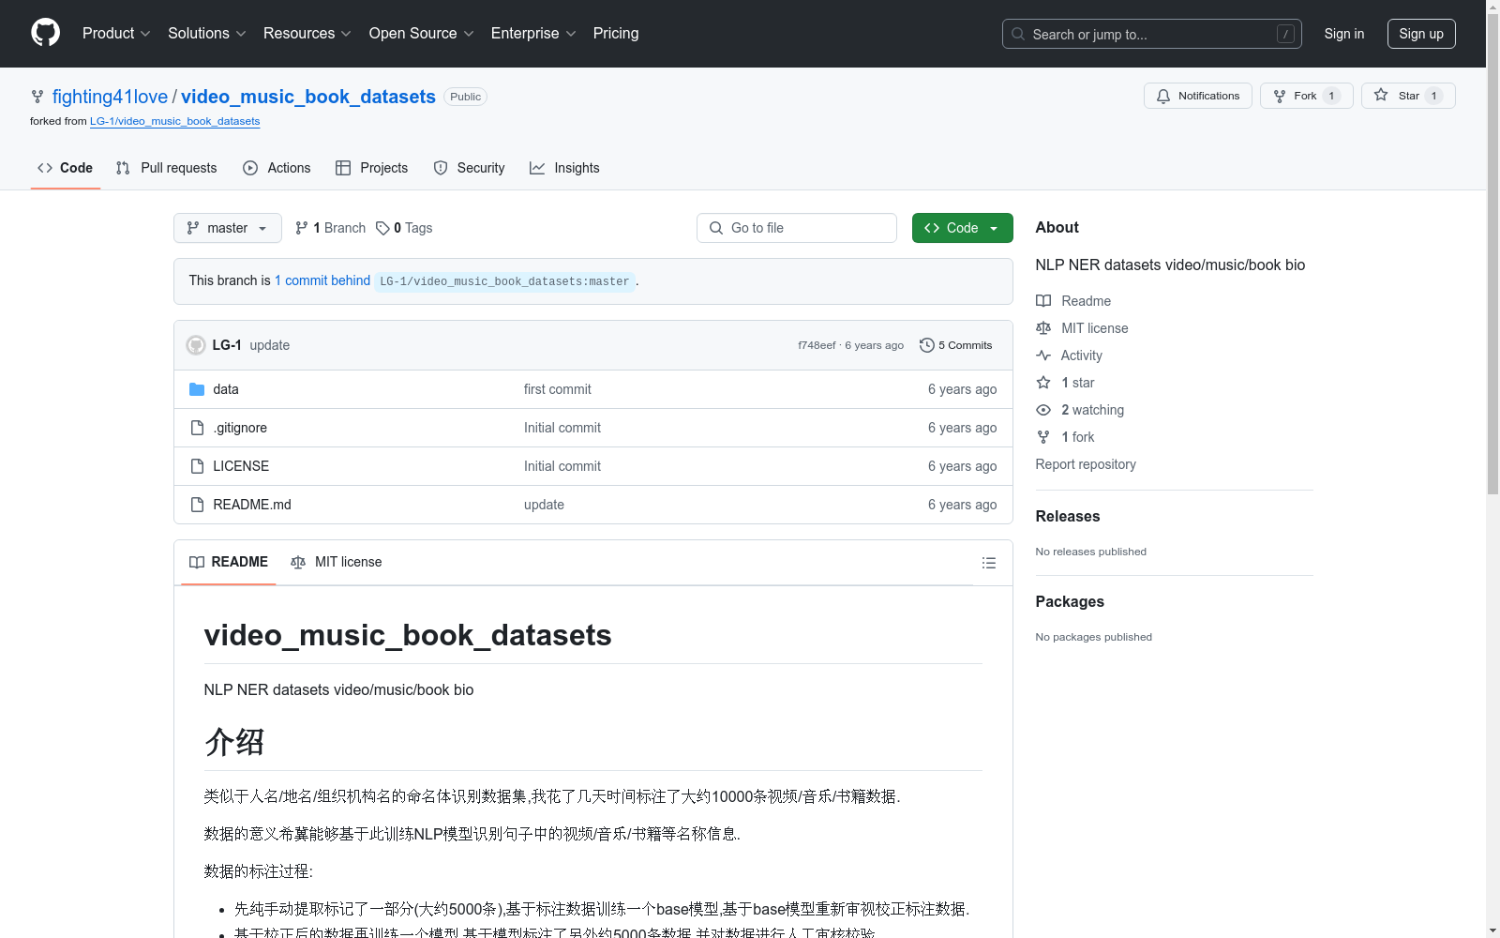The width and height of the screenshot is (1500, 938).
Task: Click the README.md file icon
Action: point(197,505)
